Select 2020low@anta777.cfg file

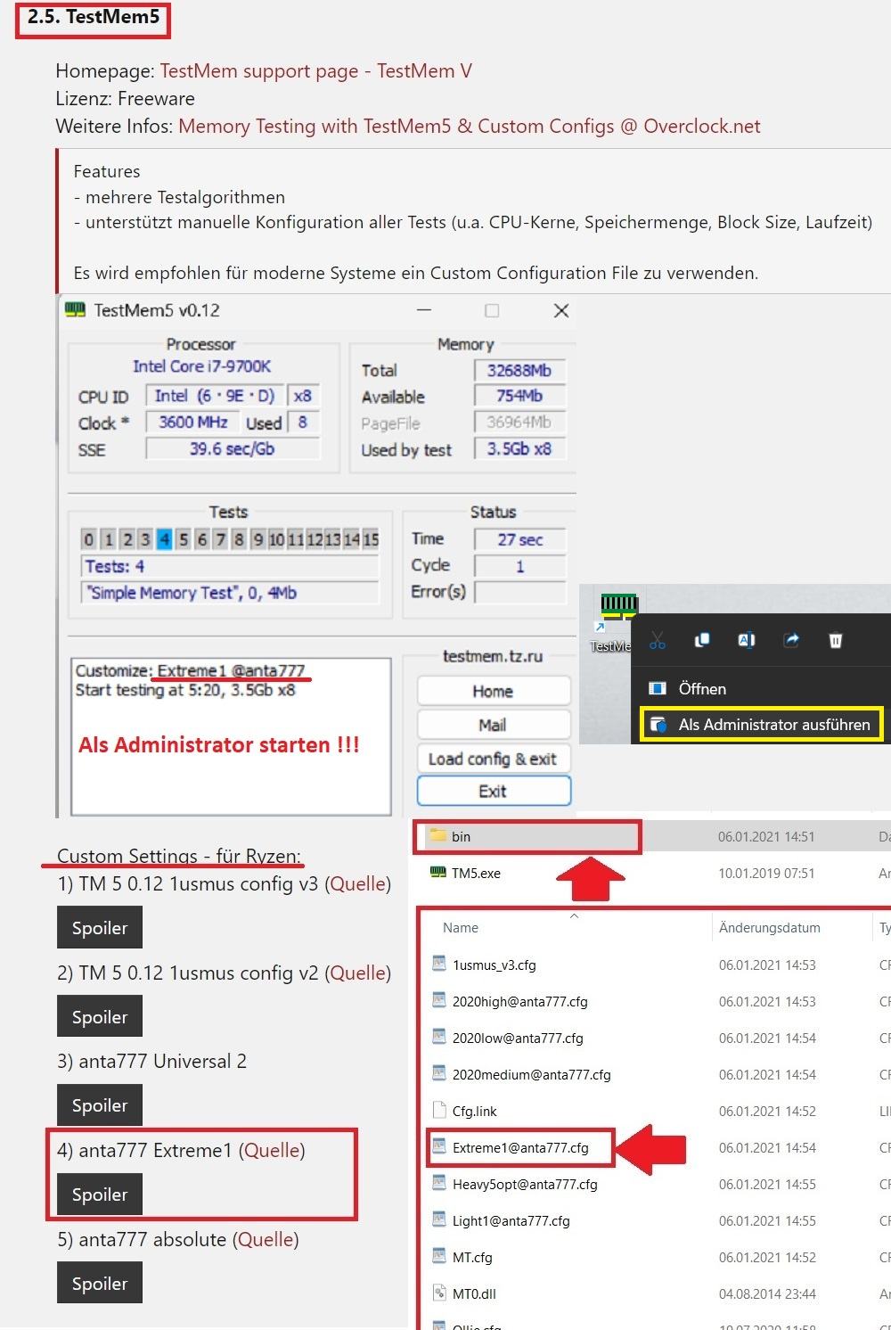[x=518, y=1038]
